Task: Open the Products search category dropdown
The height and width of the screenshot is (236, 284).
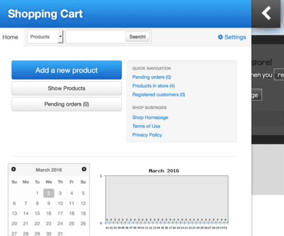Action: click(45, 37)
